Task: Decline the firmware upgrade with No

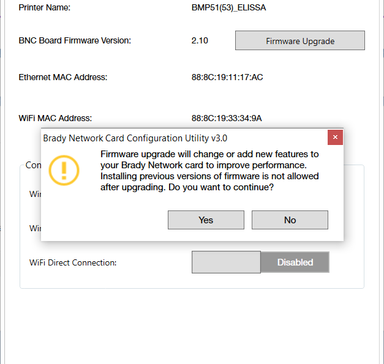Action: tap(290, 220)
